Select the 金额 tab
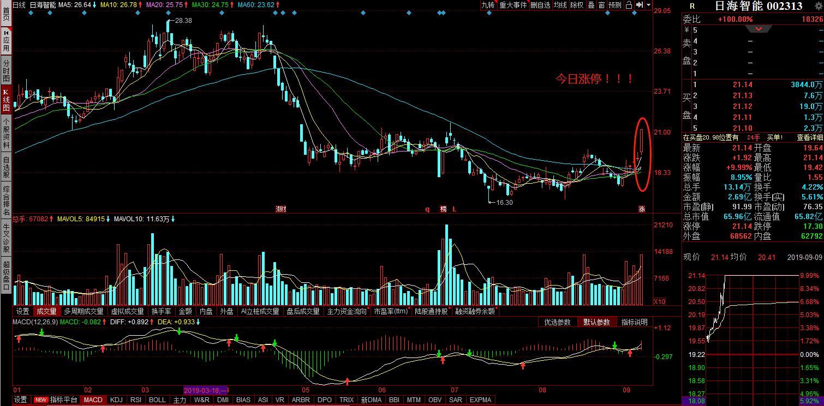Screen dimensions: 824x406 tap(185, 311)
